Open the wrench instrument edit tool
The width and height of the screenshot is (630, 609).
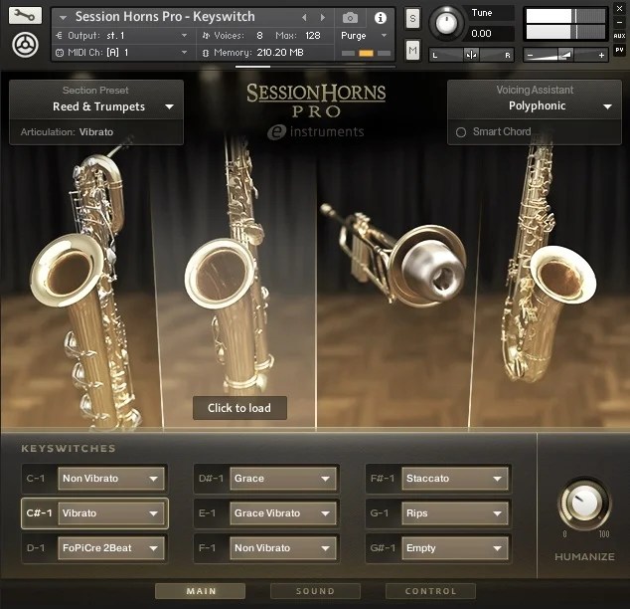click(25, 16)
